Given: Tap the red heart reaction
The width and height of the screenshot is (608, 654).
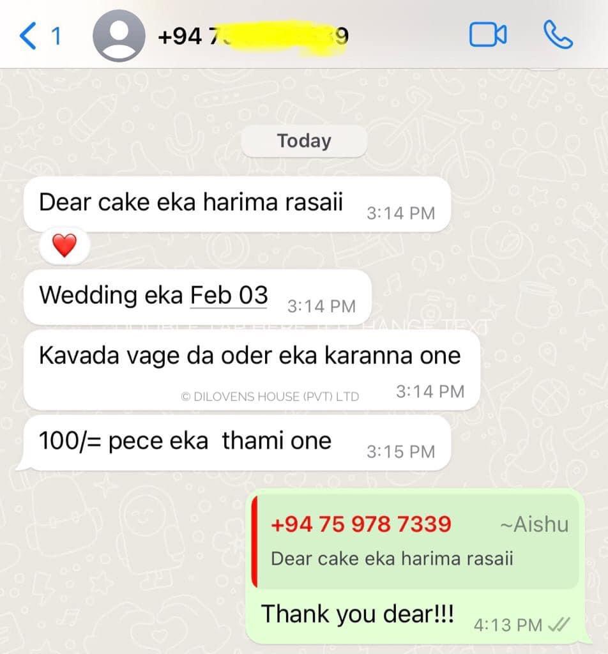Looking at the screenshot, I should 65,246.
